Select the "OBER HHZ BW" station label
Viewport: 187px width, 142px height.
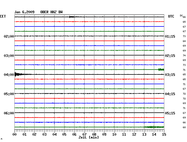tap(51, 12)
